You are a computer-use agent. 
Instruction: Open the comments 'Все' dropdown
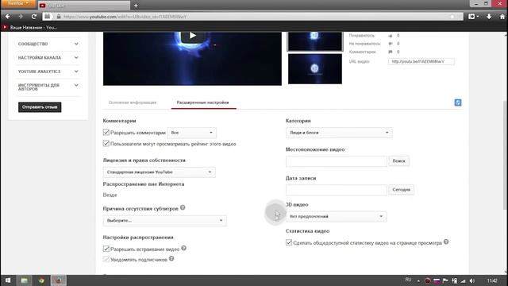192,133
